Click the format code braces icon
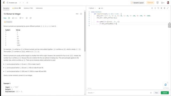This screenshot has width=171, height=96. tap(155, 8)
